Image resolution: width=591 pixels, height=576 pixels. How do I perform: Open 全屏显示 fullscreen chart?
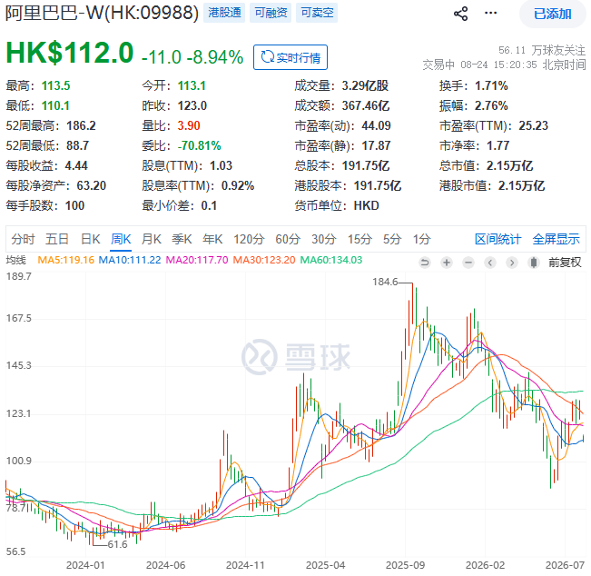point(556,239)
